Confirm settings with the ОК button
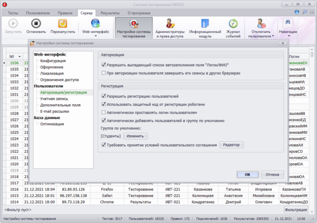This screenshot has height=223, width=317. [248, 174]
